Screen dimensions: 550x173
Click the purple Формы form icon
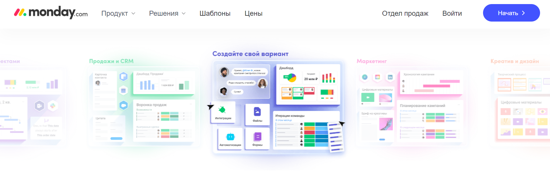coord(257,137)
